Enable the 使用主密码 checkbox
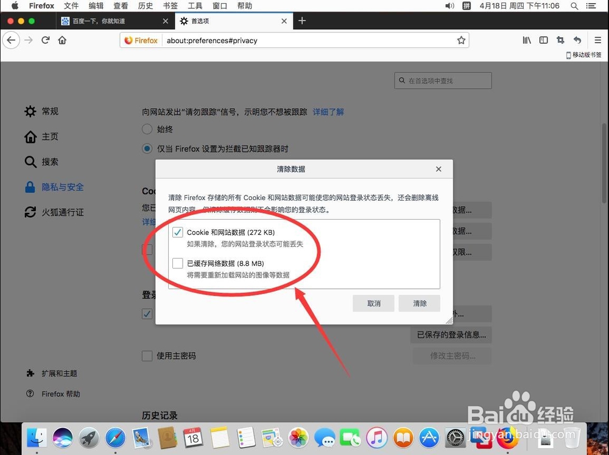The width and height of the screenshot is (609, 455). [147, 356]
